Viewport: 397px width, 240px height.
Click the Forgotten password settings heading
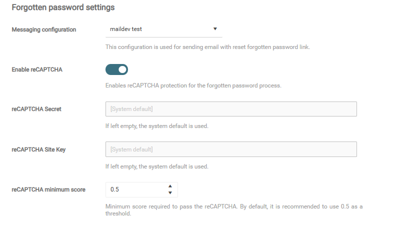(63, 7)
